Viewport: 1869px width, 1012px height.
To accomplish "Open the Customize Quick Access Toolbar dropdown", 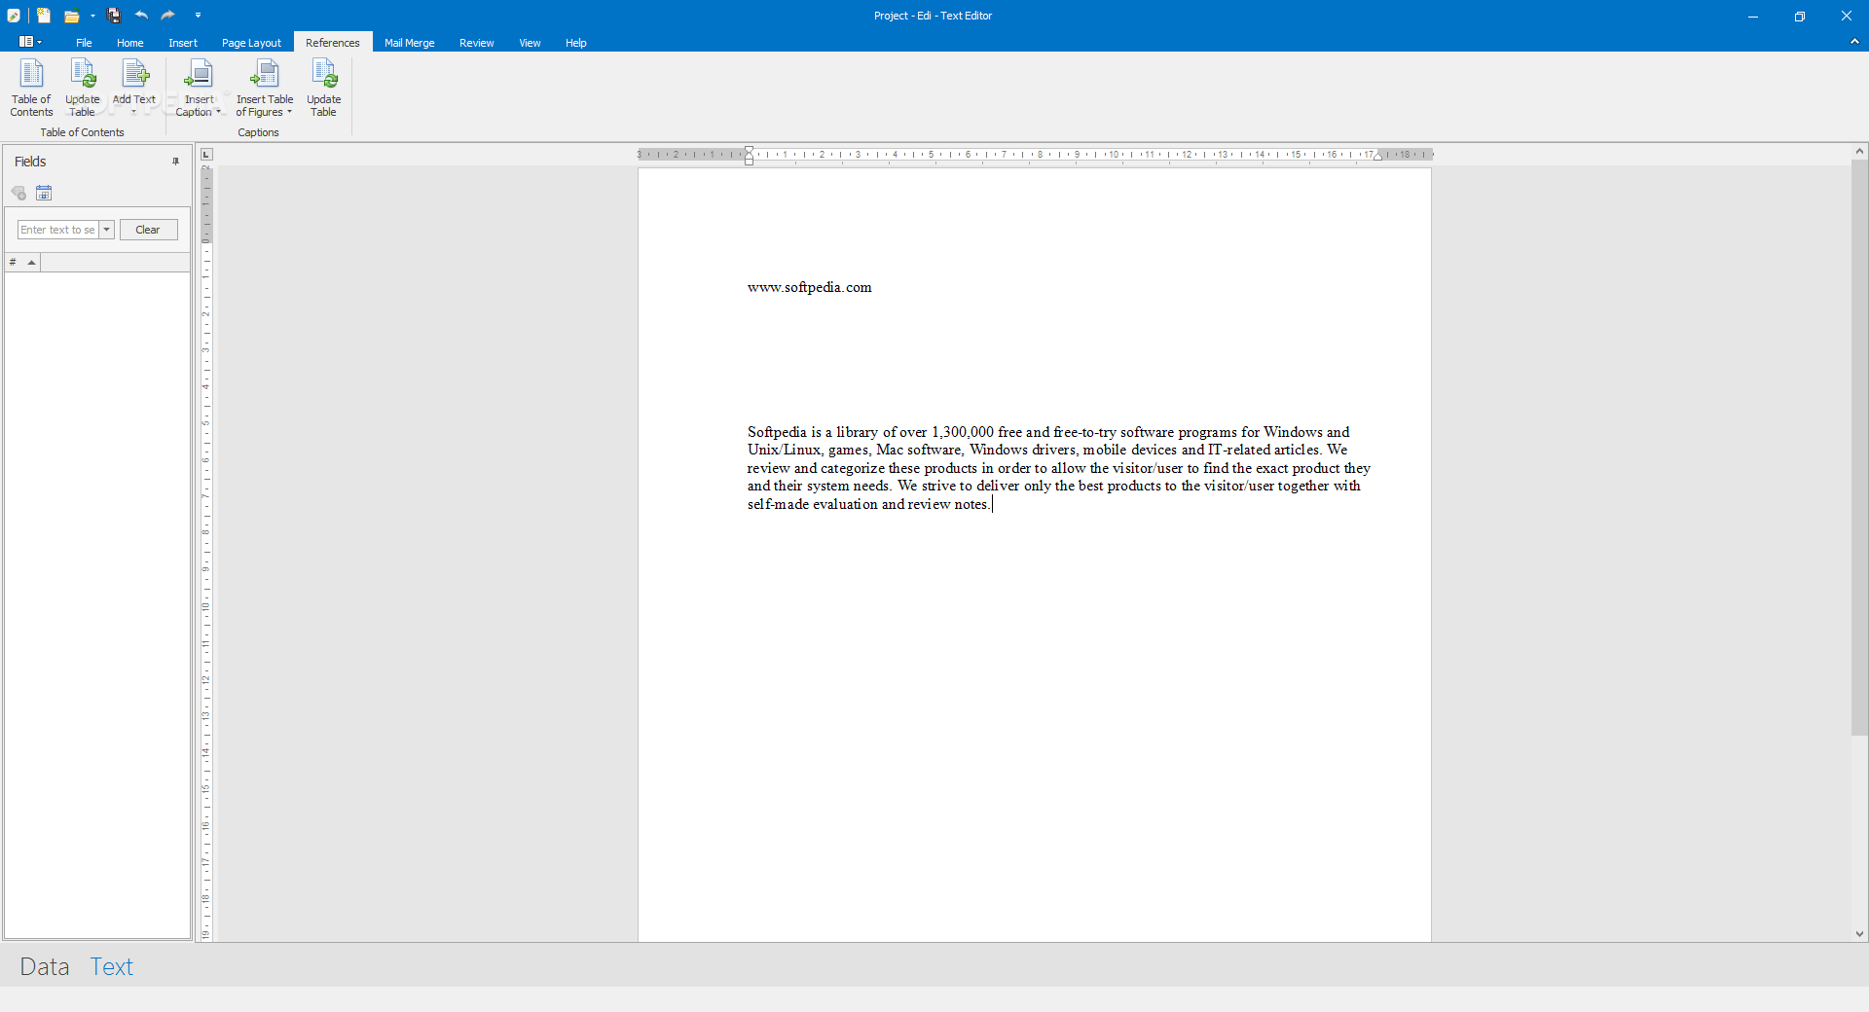I will coord(198,16).
